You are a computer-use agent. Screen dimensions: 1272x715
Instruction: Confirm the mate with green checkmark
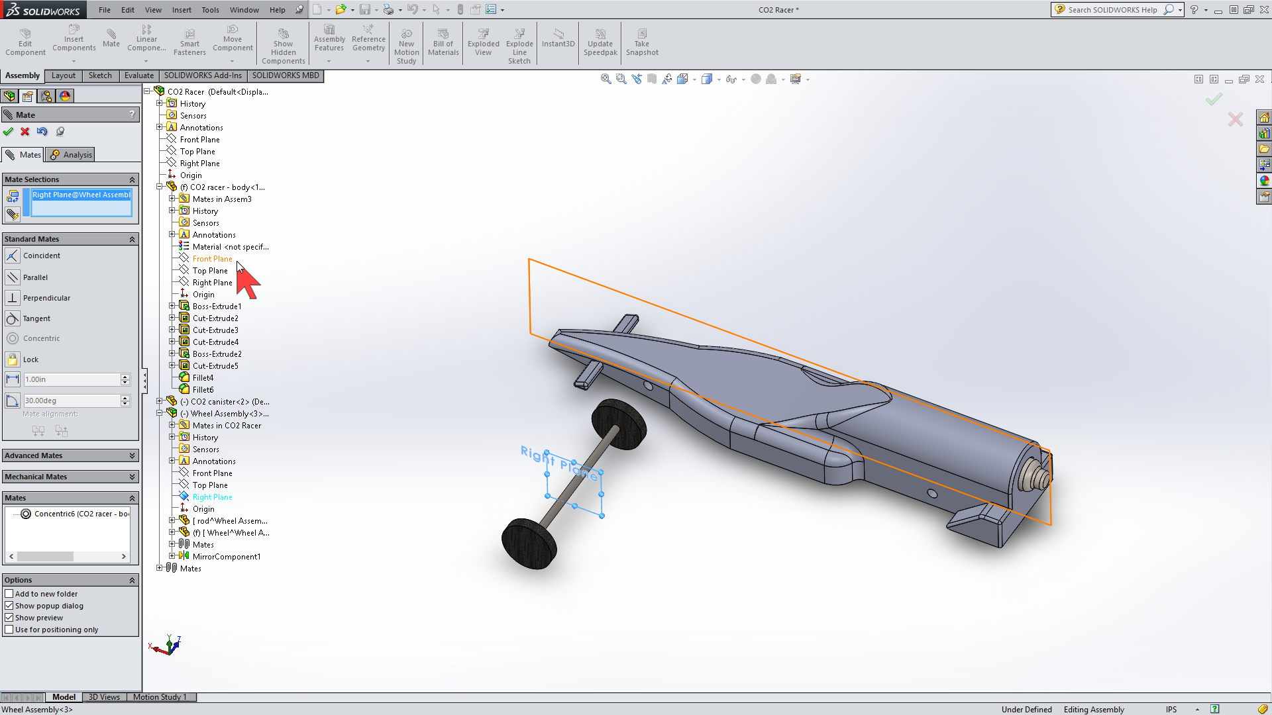point(9,132)
